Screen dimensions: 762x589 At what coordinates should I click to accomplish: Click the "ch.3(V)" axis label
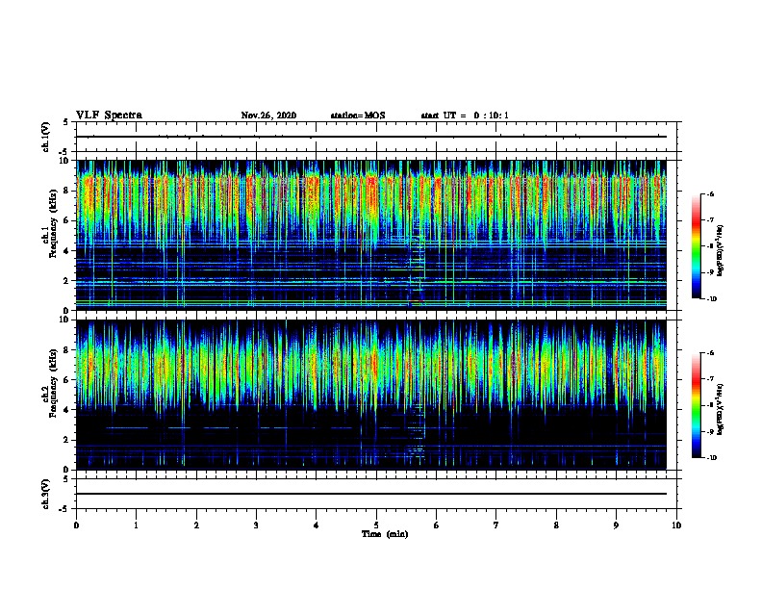46,494
